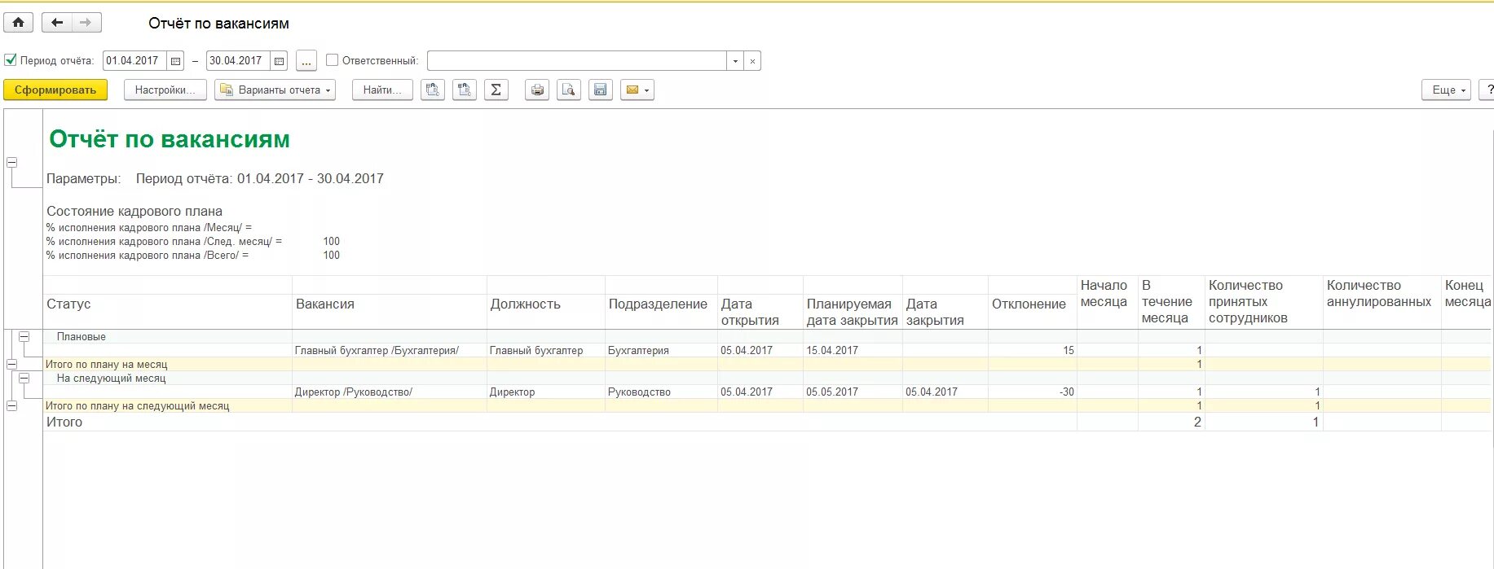Edit the start date field 01.04.2017
The width and height of the screenshot is (1494, 569).
pos(134,61)
